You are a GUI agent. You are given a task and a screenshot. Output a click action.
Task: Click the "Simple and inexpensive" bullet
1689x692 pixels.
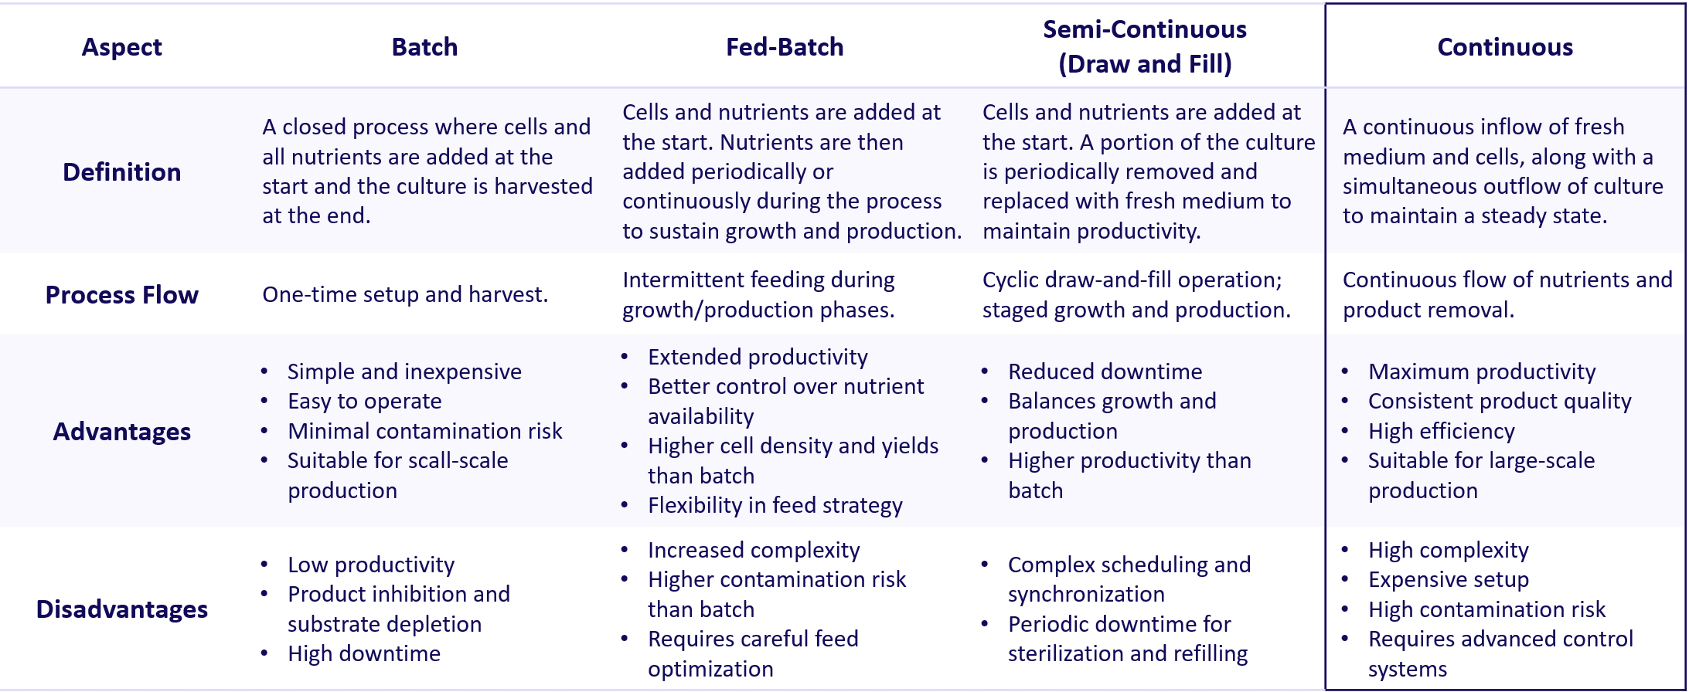coord(404,371)
